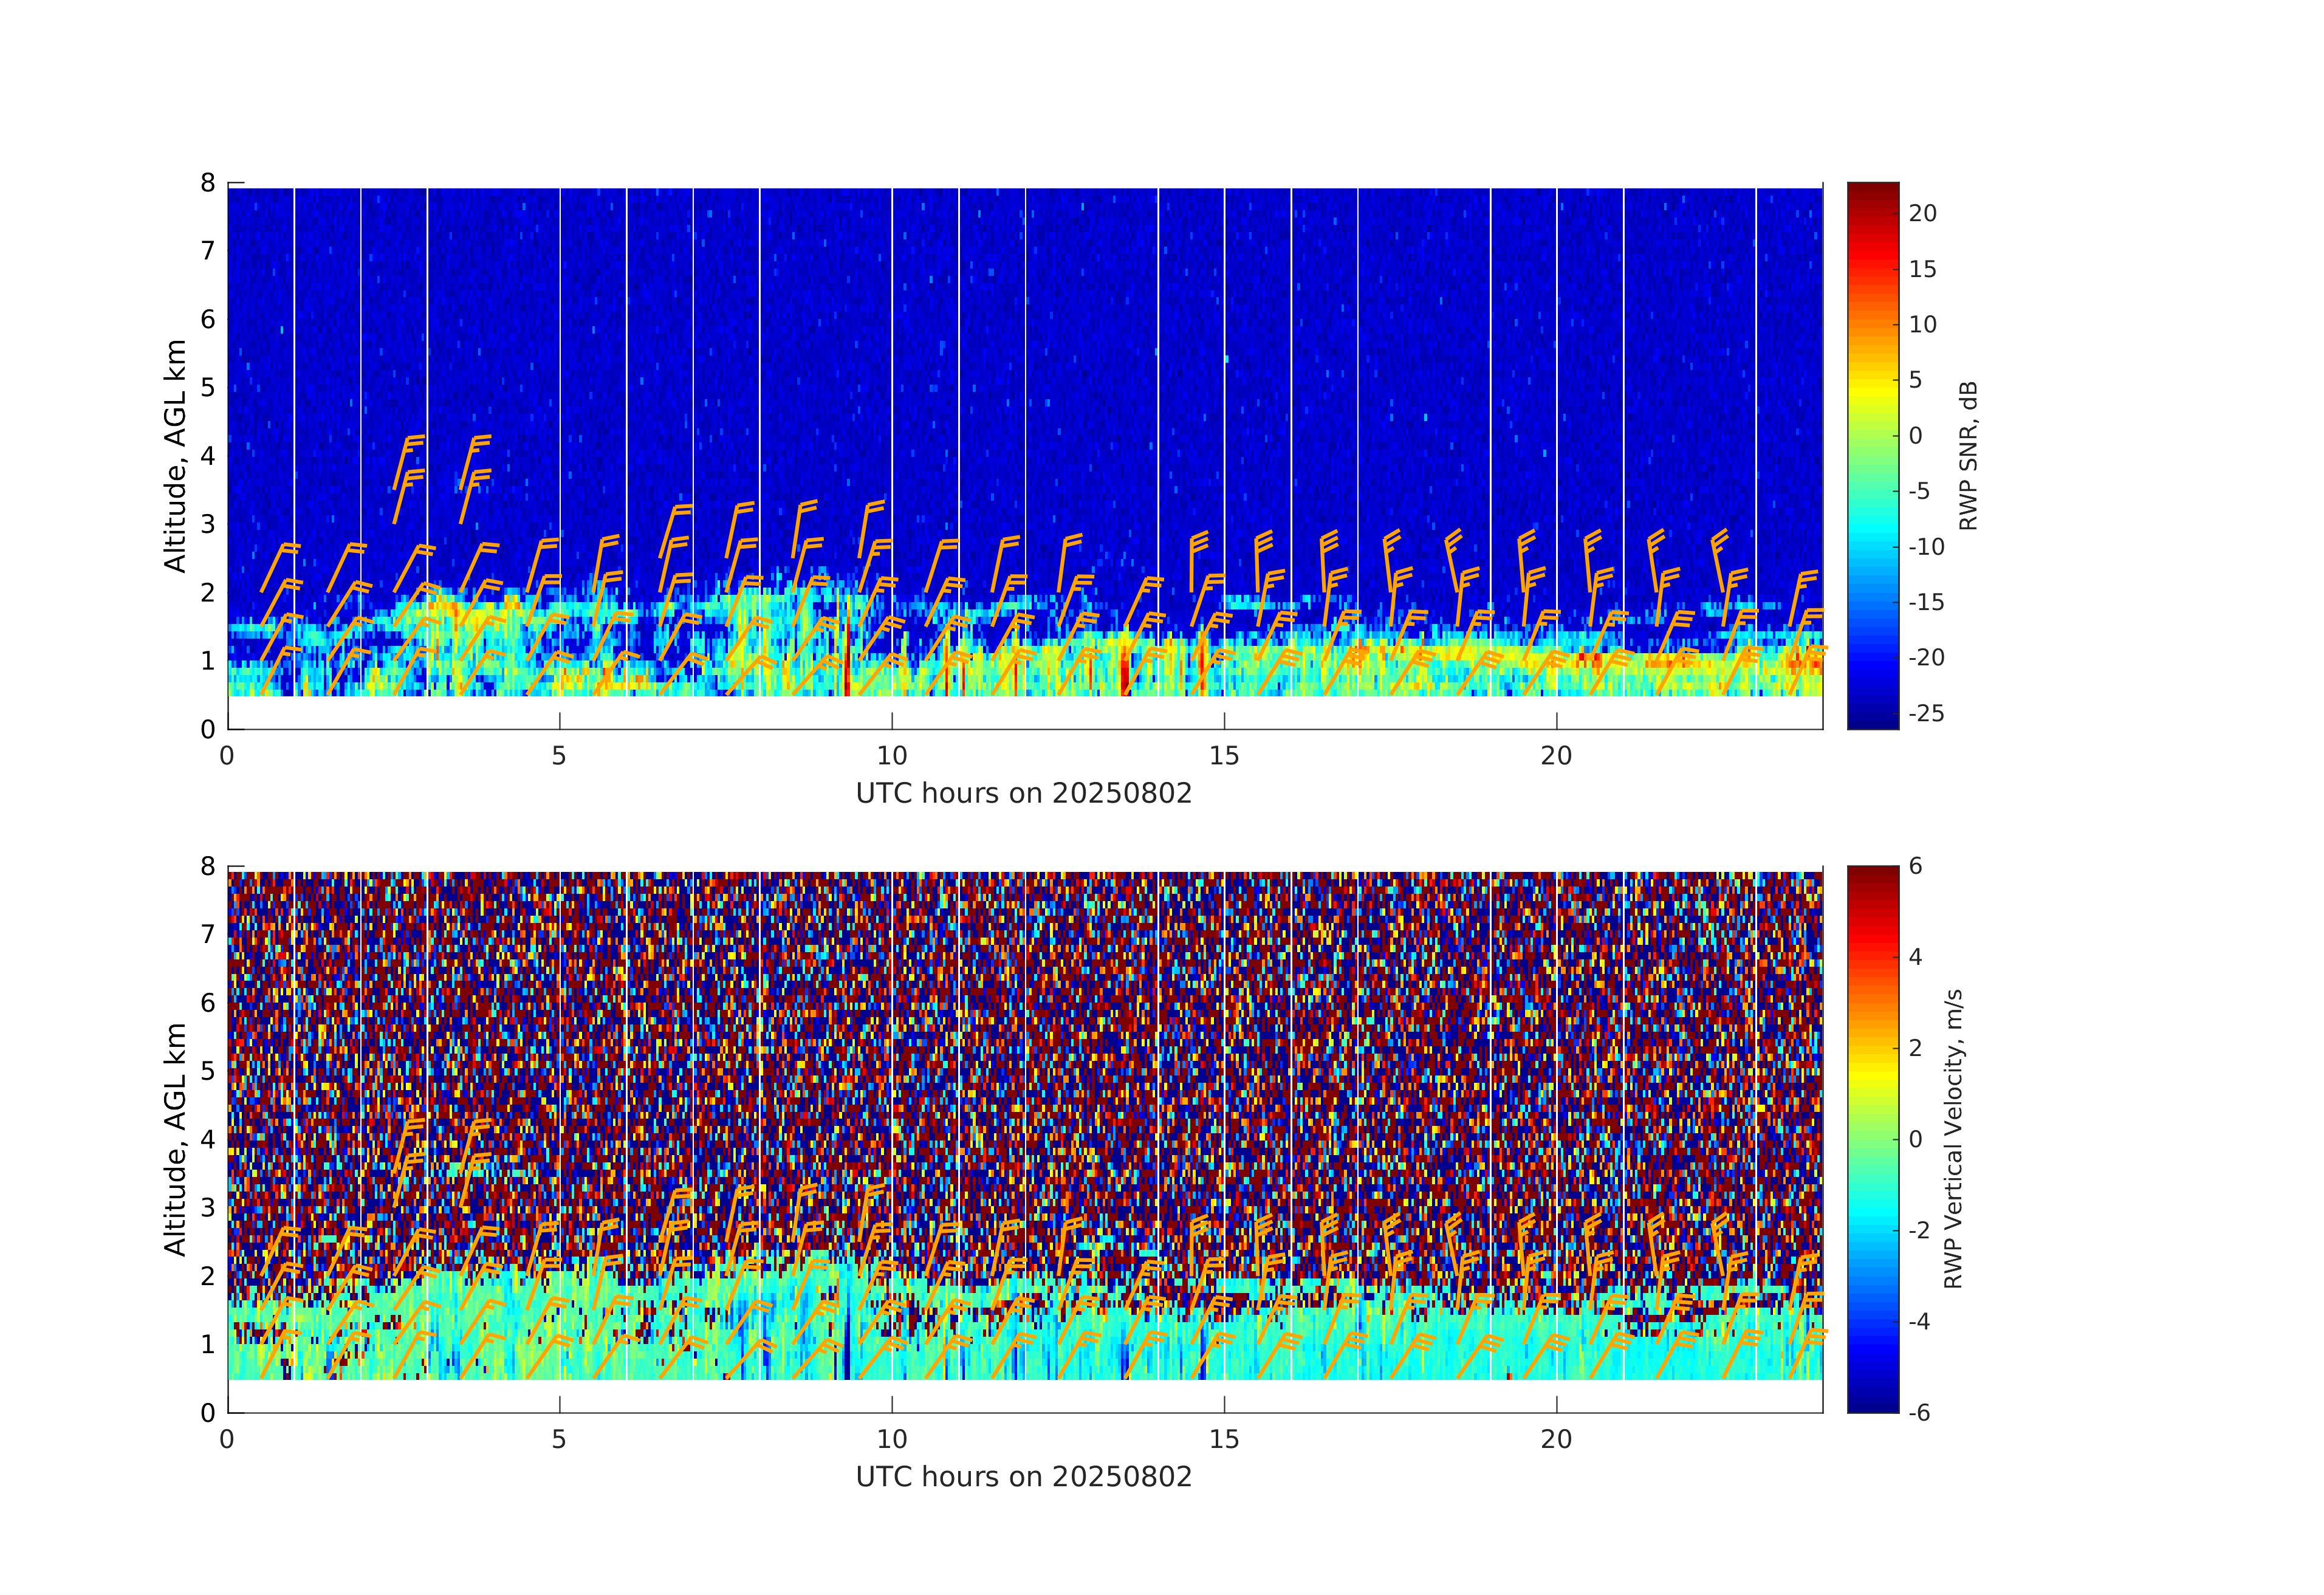Click the 8 km tick on top plot
The image size is (2324, 1595).
point(208,183)
